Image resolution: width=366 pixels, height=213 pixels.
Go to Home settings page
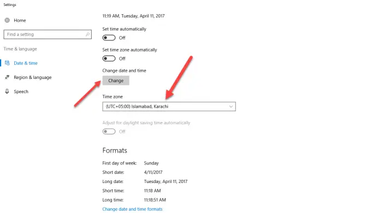[20, 21]
